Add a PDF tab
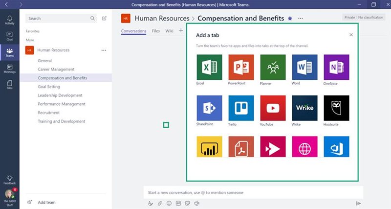The height and width of the screenshot is (209, 391). point(241,146)
